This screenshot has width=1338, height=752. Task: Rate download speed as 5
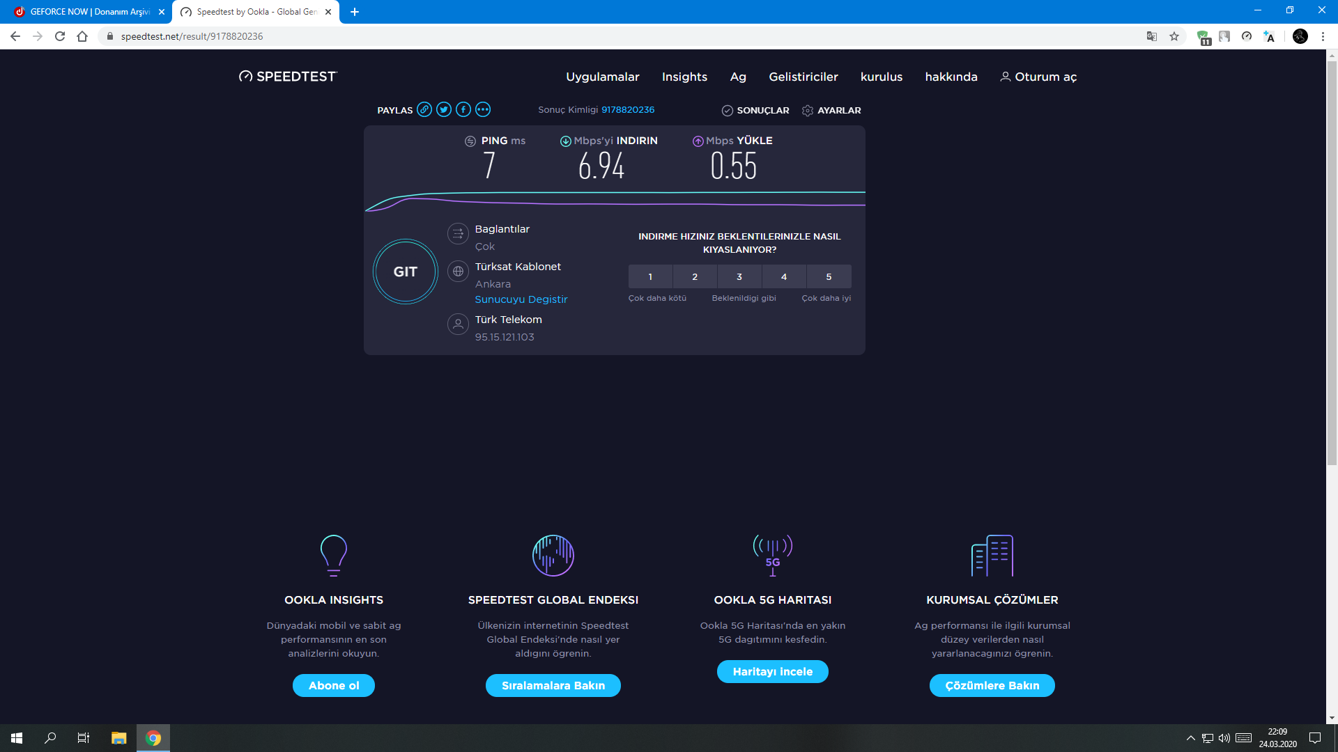coord(829,276)
